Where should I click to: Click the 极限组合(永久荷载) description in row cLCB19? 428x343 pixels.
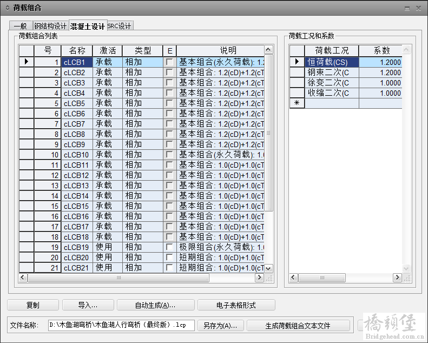[x=221, y=247]
